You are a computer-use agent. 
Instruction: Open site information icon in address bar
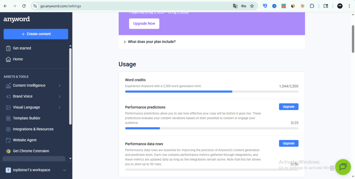tap(35, 6)
